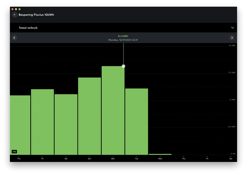Go to next period with right arrow
The image size is (247, 175).
(x=232, y=38)
